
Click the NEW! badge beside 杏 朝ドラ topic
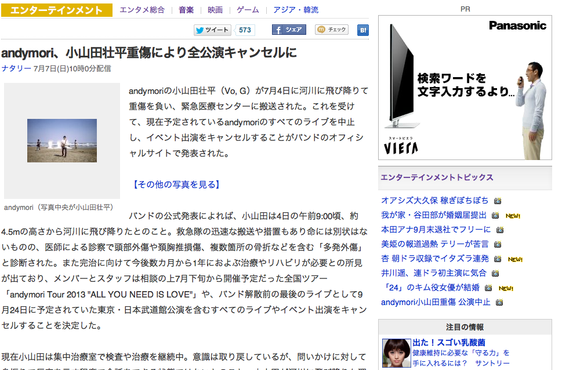coord(515,259)
